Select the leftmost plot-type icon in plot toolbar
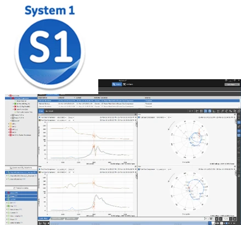Viewport: 241px width, 225px height. click(x=197, y=111)
